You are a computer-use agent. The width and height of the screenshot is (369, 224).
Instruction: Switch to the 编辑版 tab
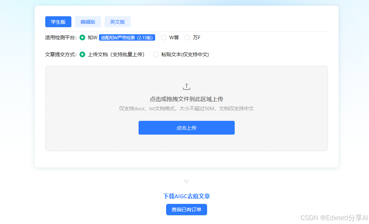(88, 22)
